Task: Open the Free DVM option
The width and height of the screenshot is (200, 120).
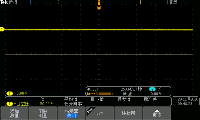Action: [x=100, y=113]
